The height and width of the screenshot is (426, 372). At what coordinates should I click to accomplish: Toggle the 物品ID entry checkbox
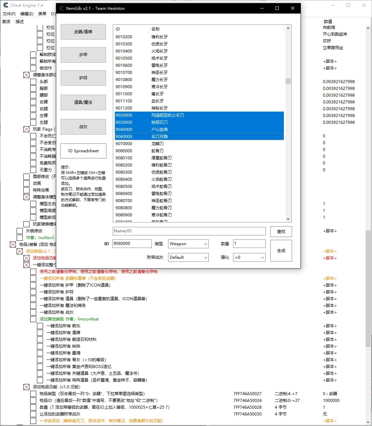coord(33,401)
